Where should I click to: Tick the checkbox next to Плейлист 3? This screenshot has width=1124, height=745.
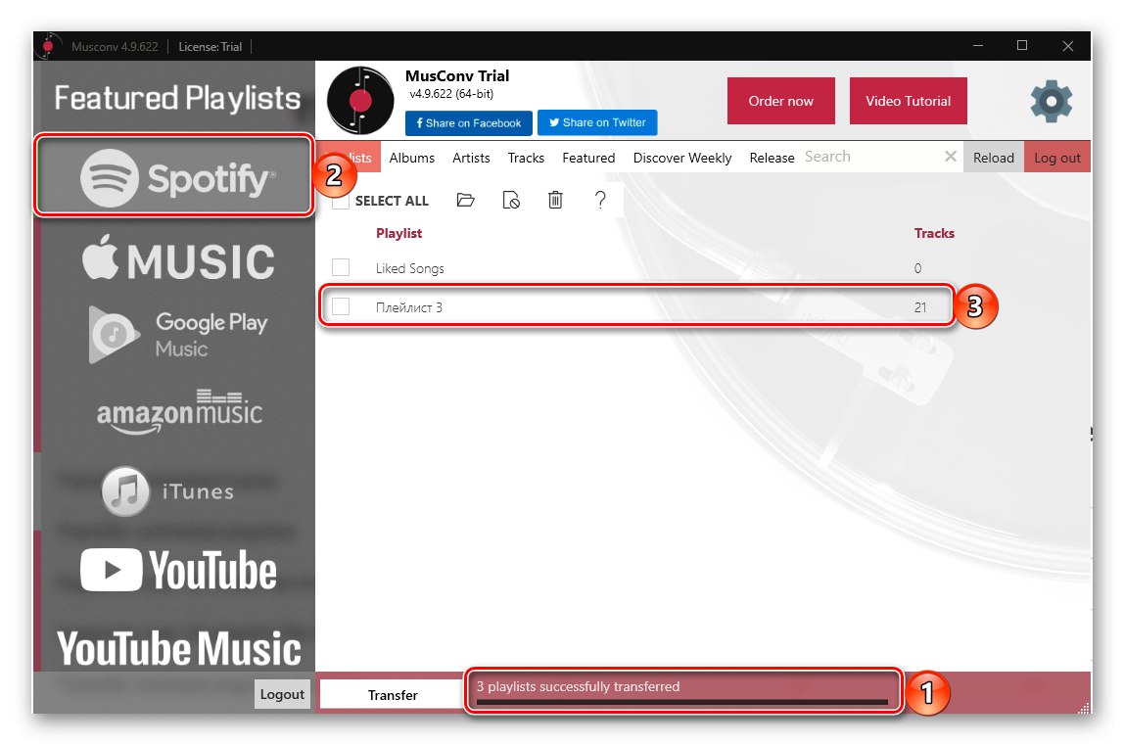[x=340, y=306]
